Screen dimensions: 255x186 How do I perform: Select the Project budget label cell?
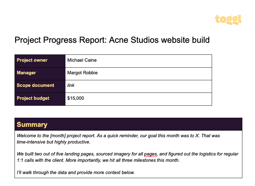tap(40, 99)
